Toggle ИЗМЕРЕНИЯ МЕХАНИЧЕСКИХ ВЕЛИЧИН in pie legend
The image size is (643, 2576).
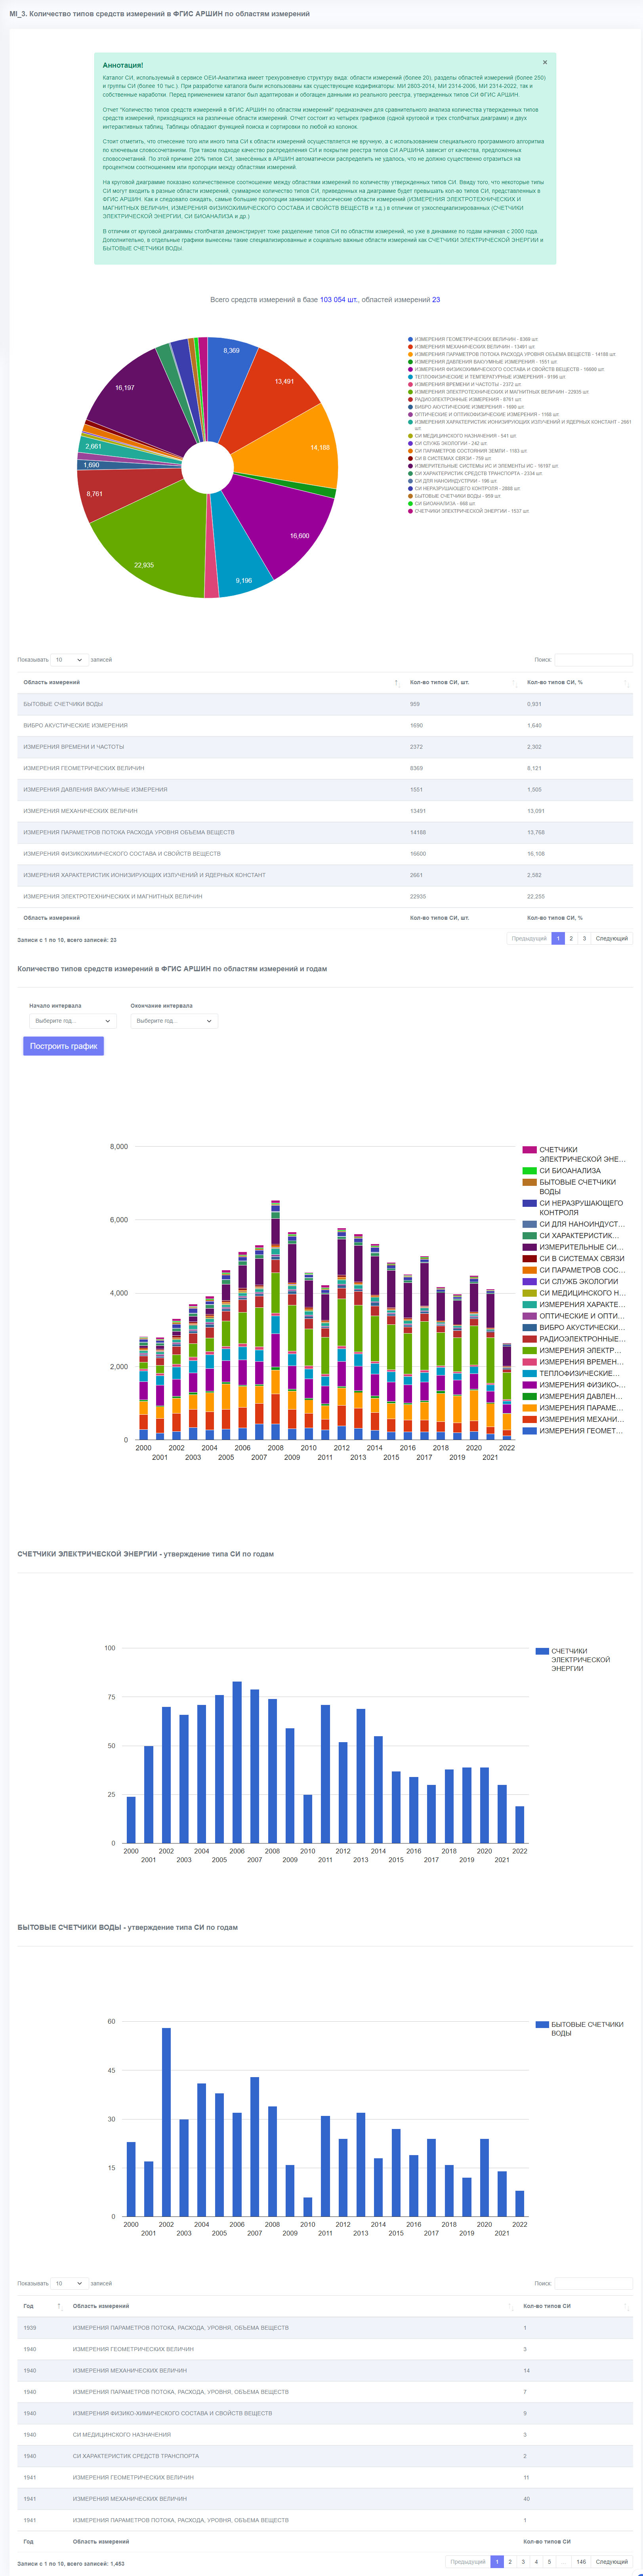(472, 347)
